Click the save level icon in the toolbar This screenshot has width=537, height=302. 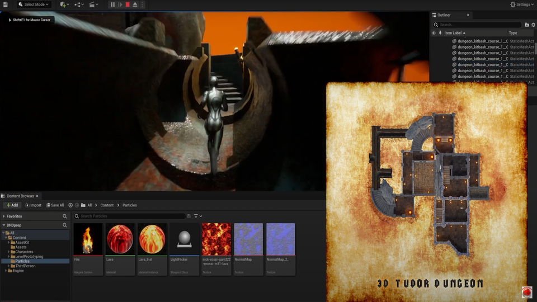pyautogui.click(x=5, y=4)
